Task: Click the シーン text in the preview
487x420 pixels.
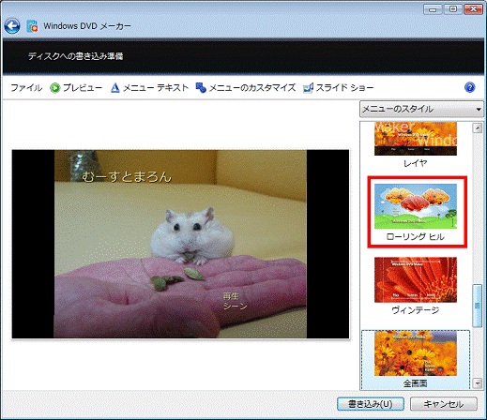Action: point(236,306)
